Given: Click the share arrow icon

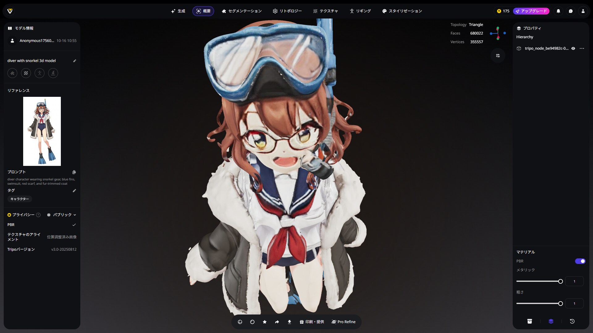Looking at the screenshot, I should click(277, 322).
